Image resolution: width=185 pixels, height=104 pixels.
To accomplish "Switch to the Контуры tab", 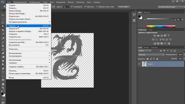I will tap(154, 47).
